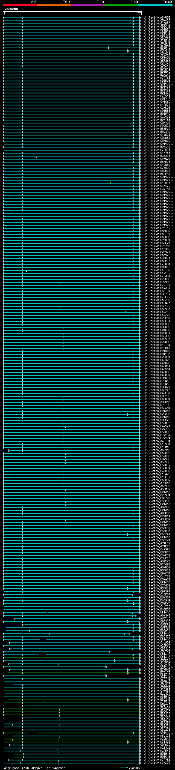
Task: Open the UniRef100_A8HW56 hit label
Action: pos(157,18)
